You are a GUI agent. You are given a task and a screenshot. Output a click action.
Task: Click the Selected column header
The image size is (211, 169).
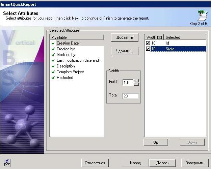point(185,37)
